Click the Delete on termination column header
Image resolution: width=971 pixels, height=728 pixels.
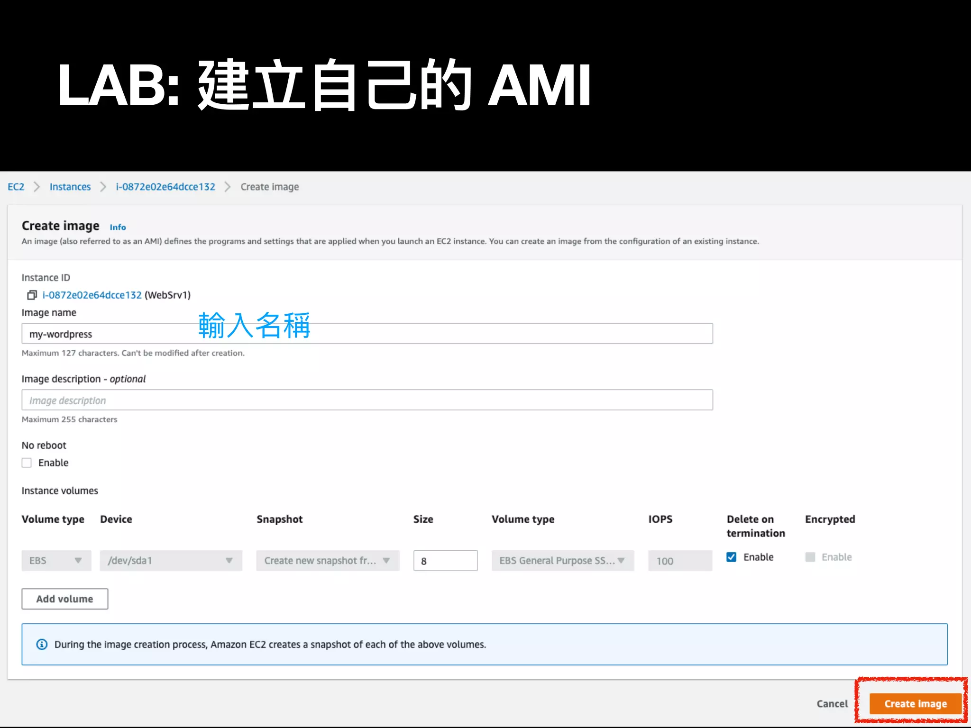click(756, 526)
